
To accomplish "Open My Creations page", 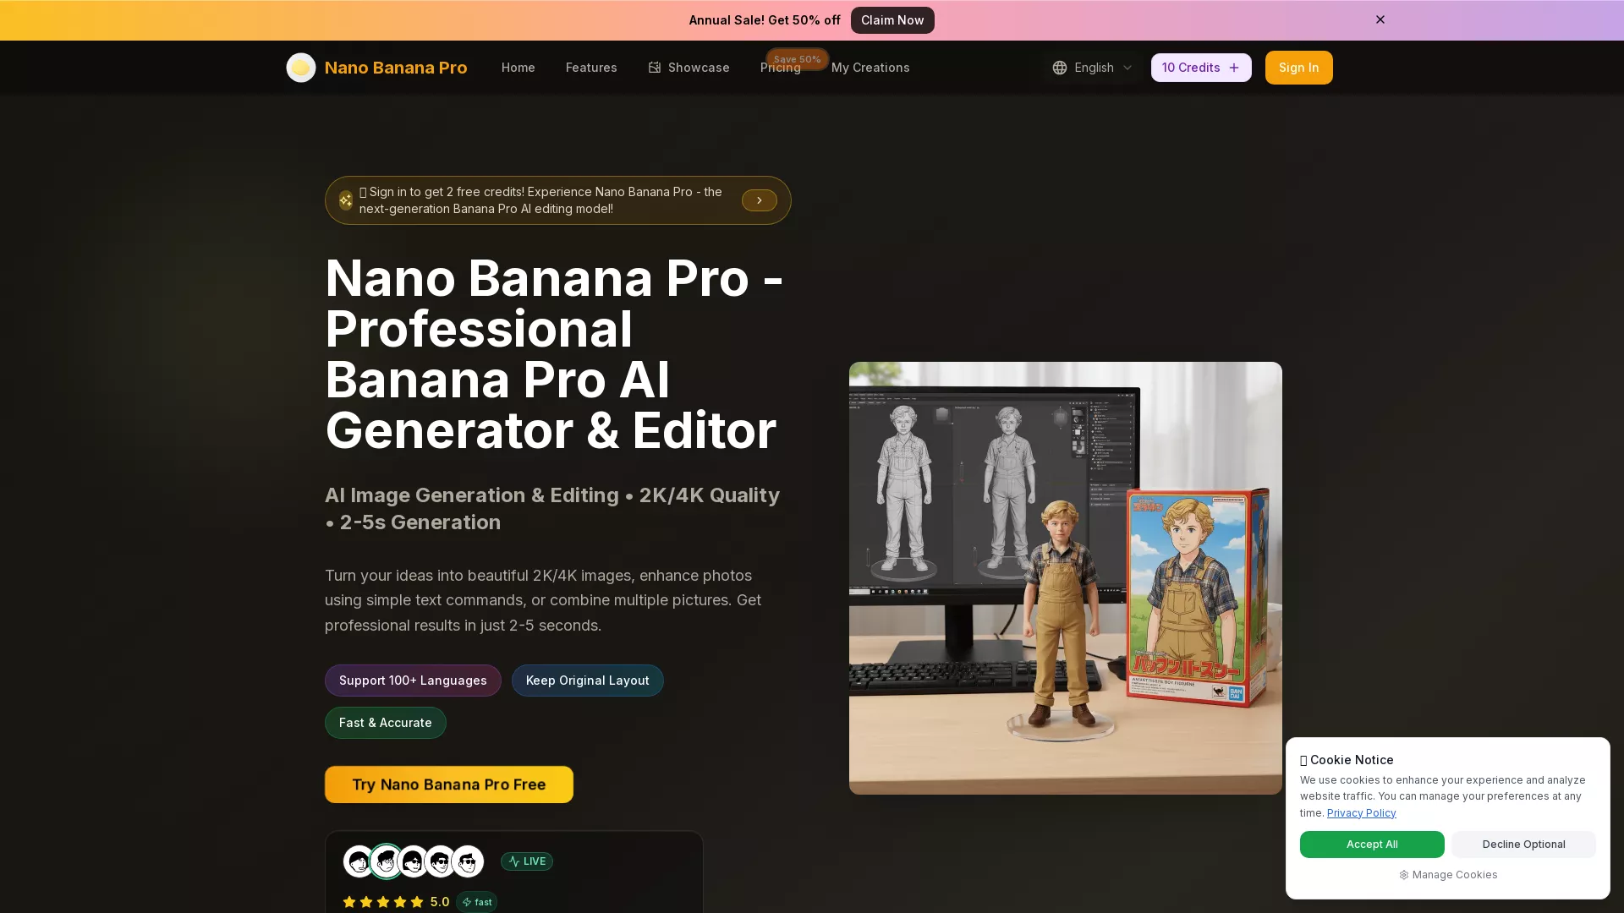I will 870,68.
